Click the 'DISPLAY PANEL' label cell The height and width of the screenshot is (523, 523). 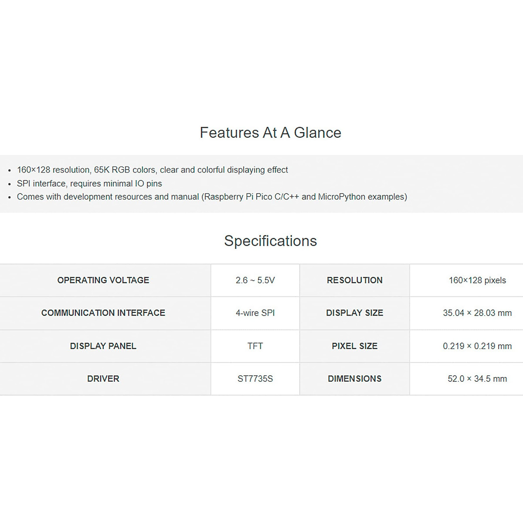[103, 346]
